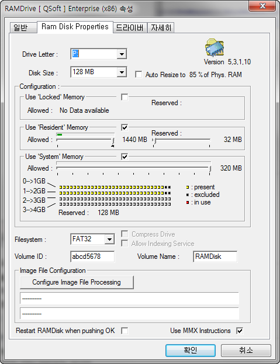
Task: Cancel with the 취소 button
Action: [246, 350]
